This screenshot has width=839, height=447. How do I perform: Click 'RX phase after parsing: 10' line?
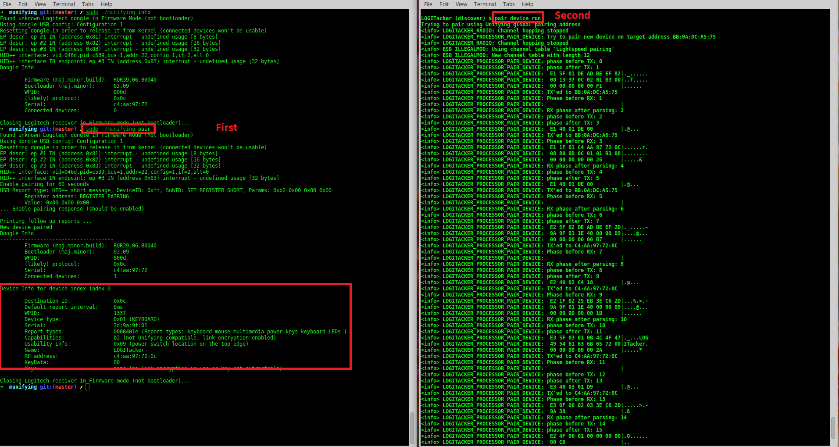click(x=524, y=319)
